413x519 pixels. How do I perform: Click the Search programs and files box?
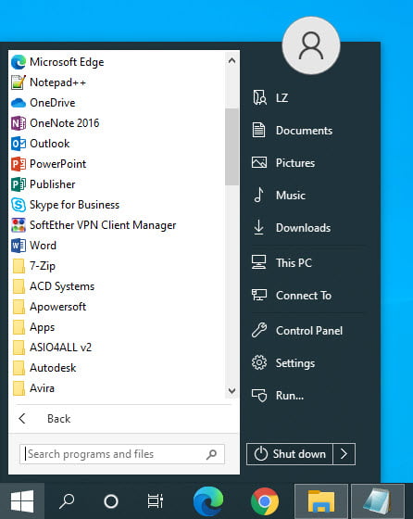click(122, 454)
